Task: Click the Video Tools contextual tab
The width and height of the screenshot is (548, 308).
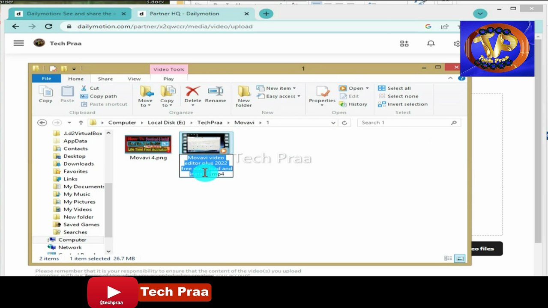Action: point(169,69)
